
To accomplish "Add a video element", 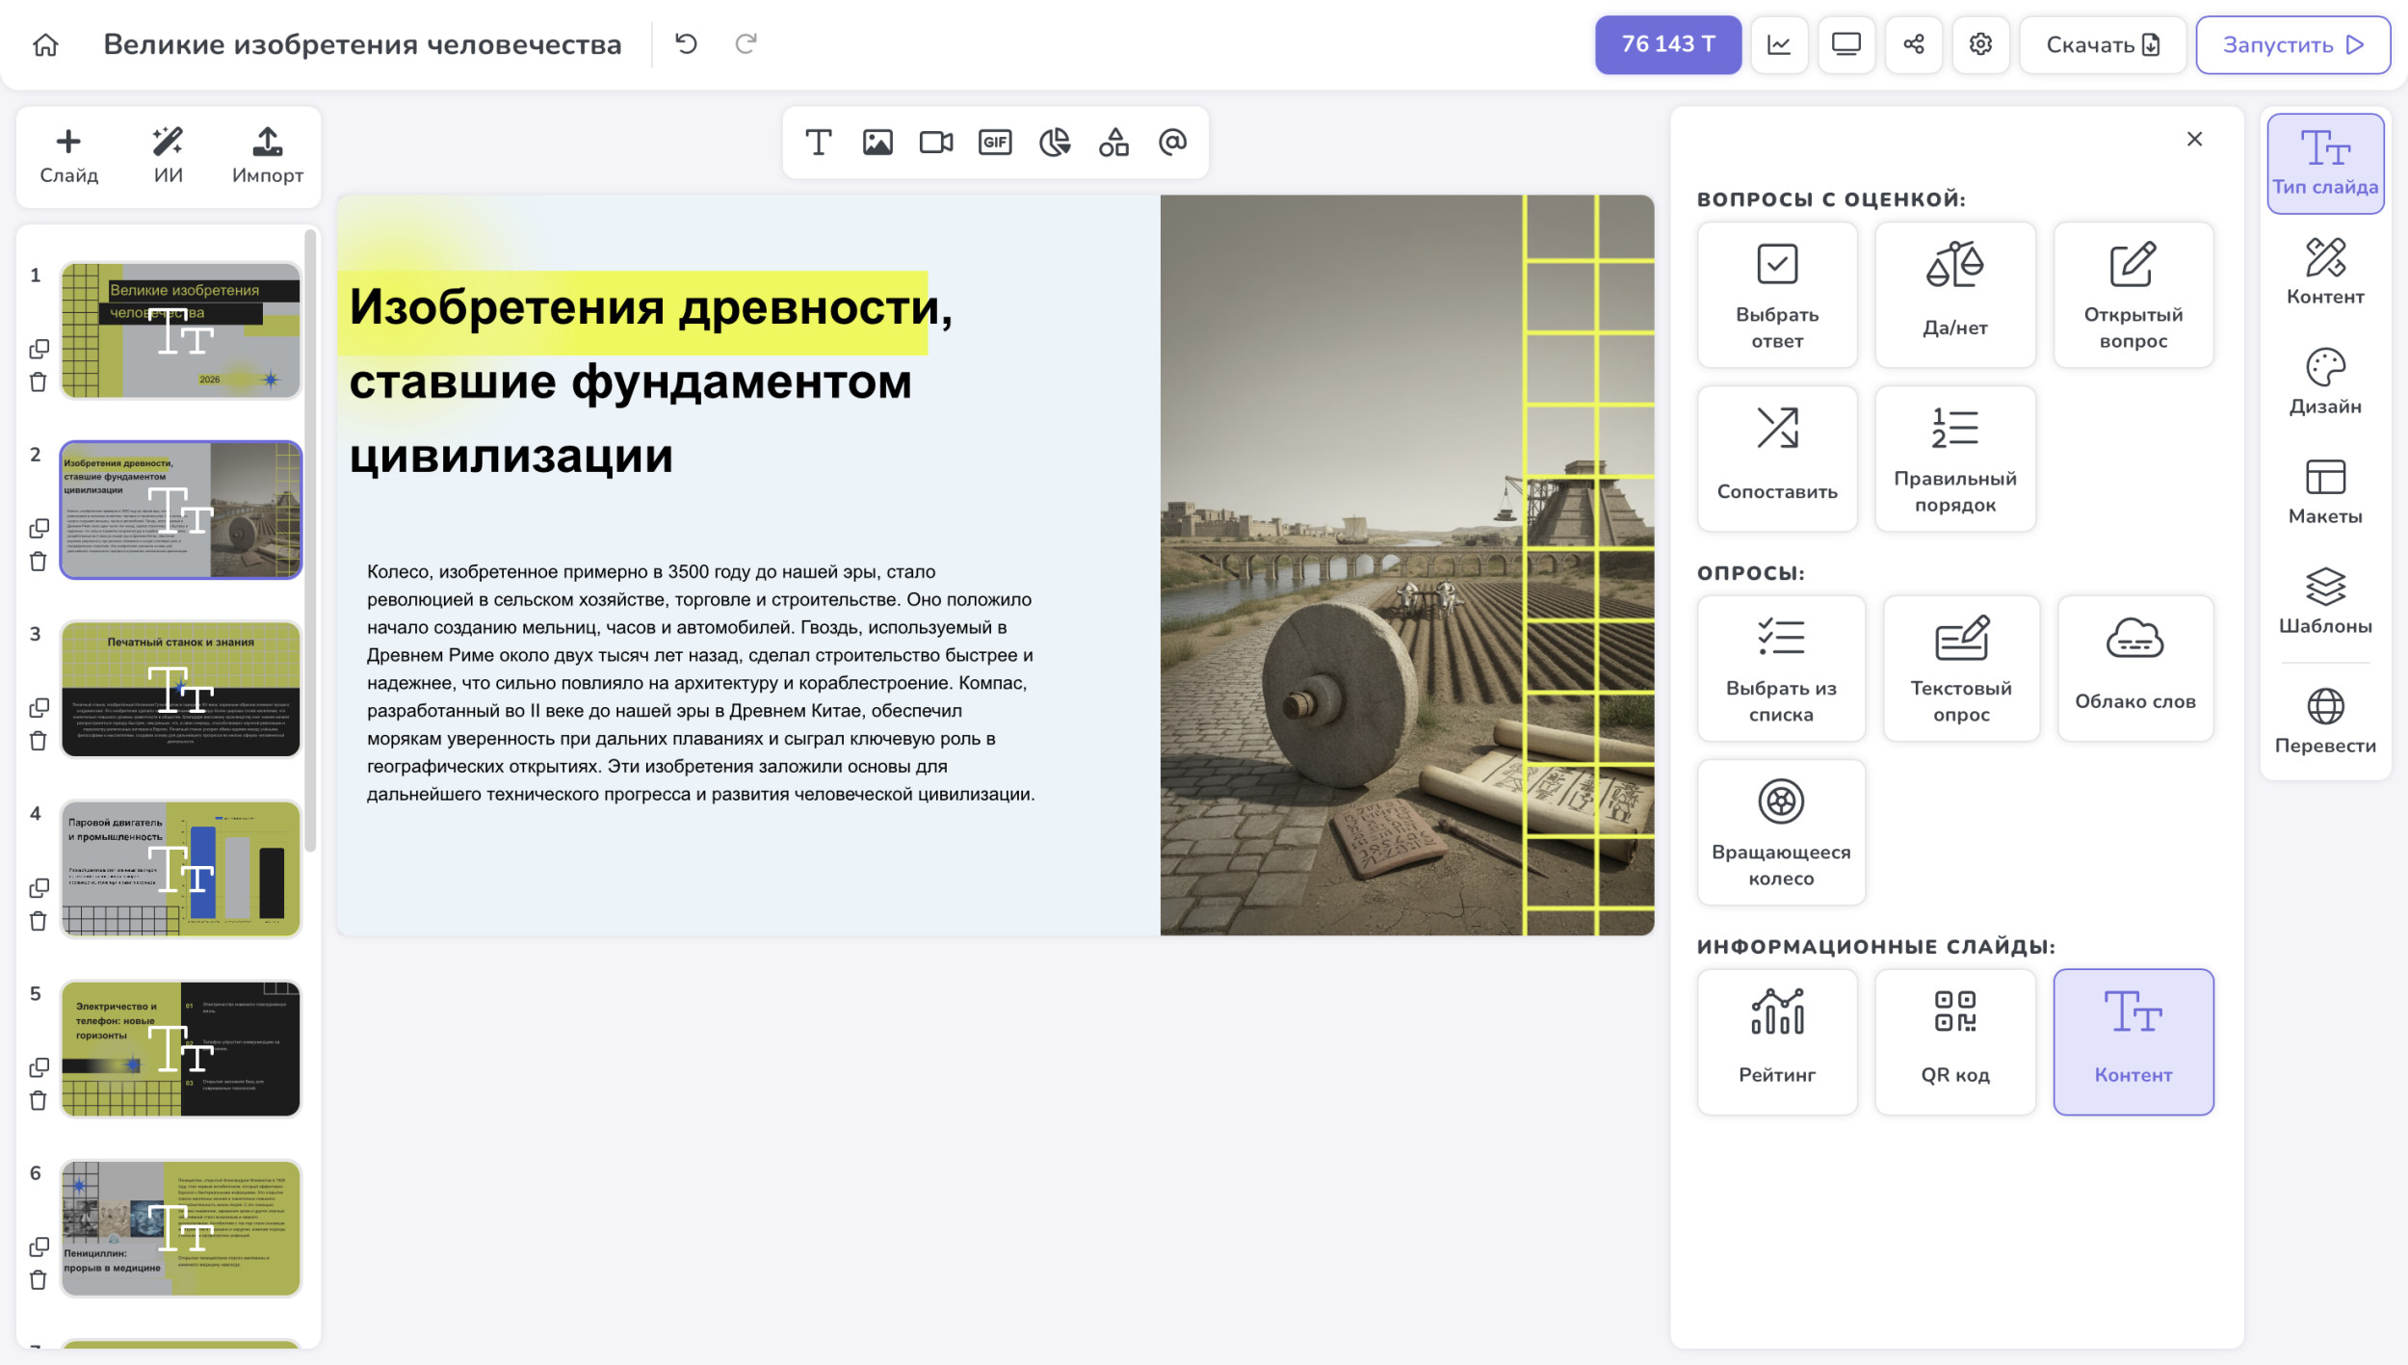I will click(935, 143).
